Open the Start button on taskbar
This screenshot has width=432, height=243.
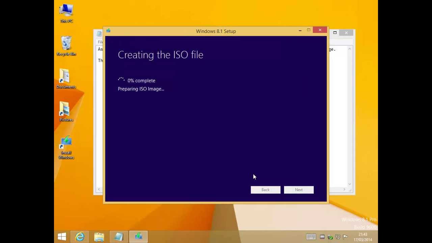62,237
